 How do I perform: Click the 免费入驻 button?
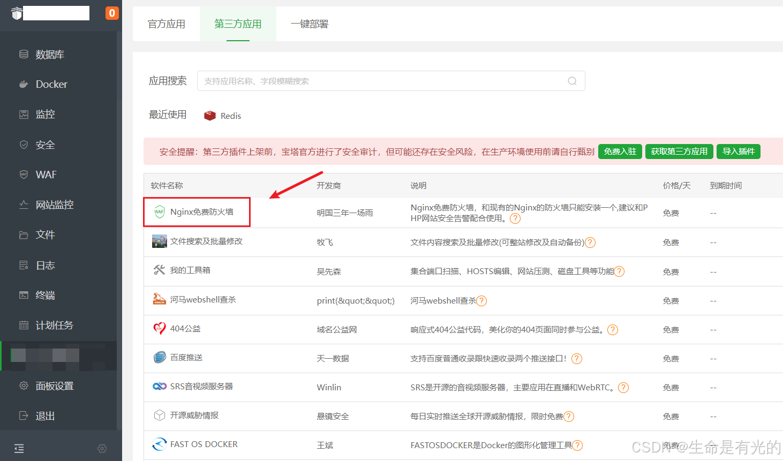pyautogui.click(x=620, y=152)
